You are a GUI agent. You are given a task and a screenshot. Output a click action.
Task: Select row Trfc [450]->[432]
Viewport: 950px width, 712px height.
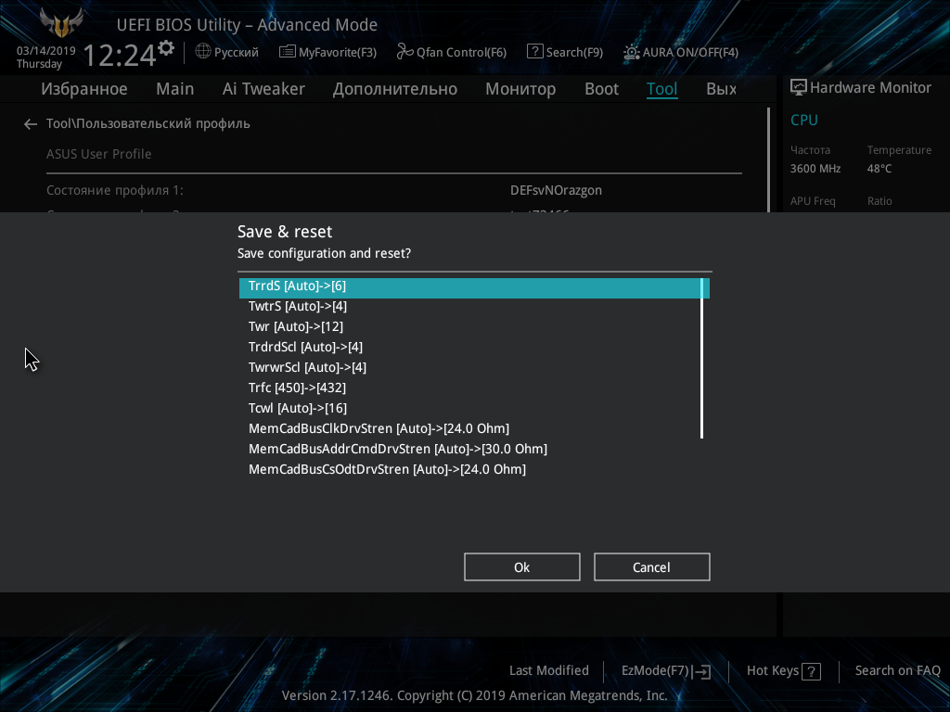click(474, 388)
